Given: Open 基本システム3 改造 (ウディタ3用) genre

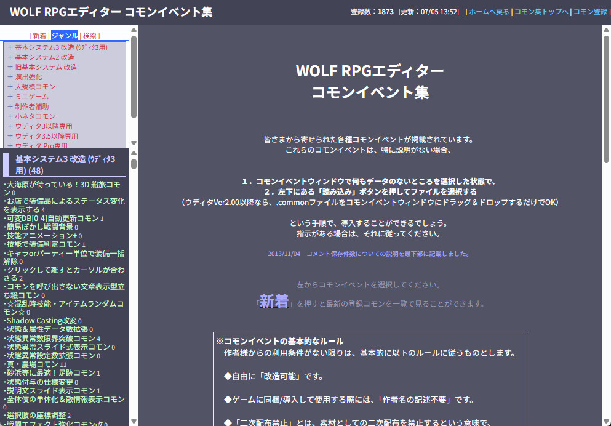Looking at the screenshot, I should (x=61, y=47).
